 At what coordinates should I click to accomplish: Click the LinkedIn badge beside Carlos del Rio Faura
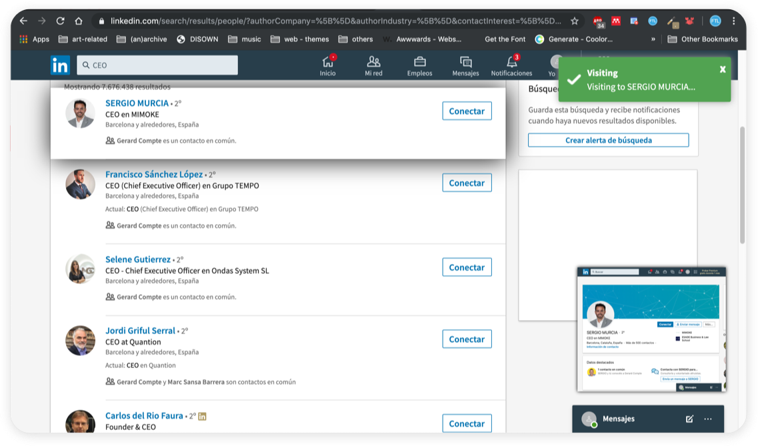tap(202, 416)
